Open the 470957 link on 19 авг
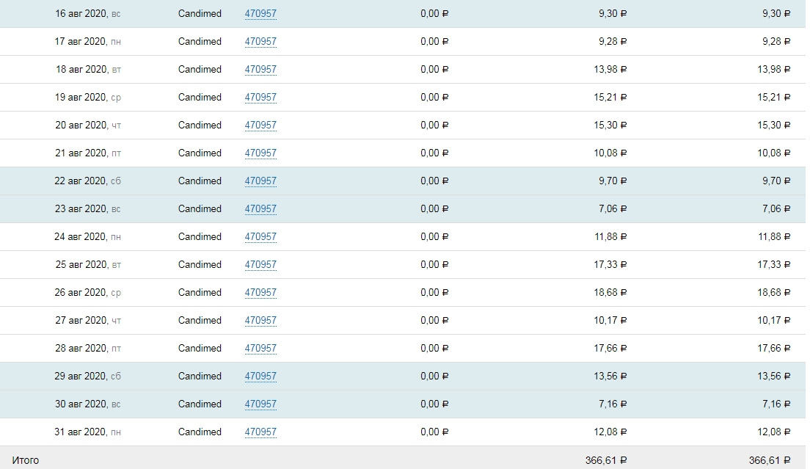 (x=260, y=98)
